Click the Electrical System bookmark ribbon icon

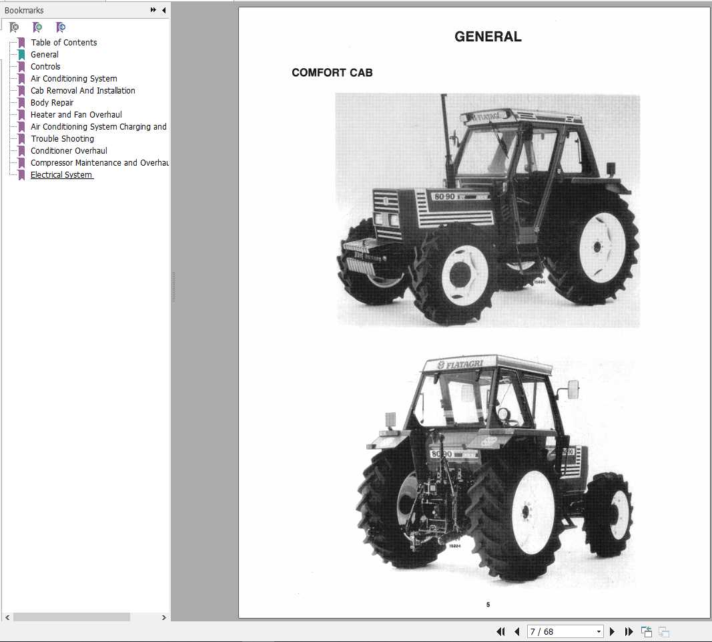click(21, 175)
